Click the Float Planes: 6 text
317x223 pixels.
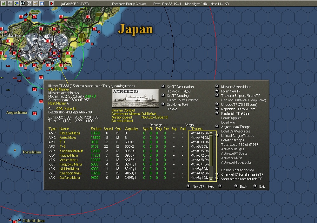pyautogui.click(x=59, y=104)
